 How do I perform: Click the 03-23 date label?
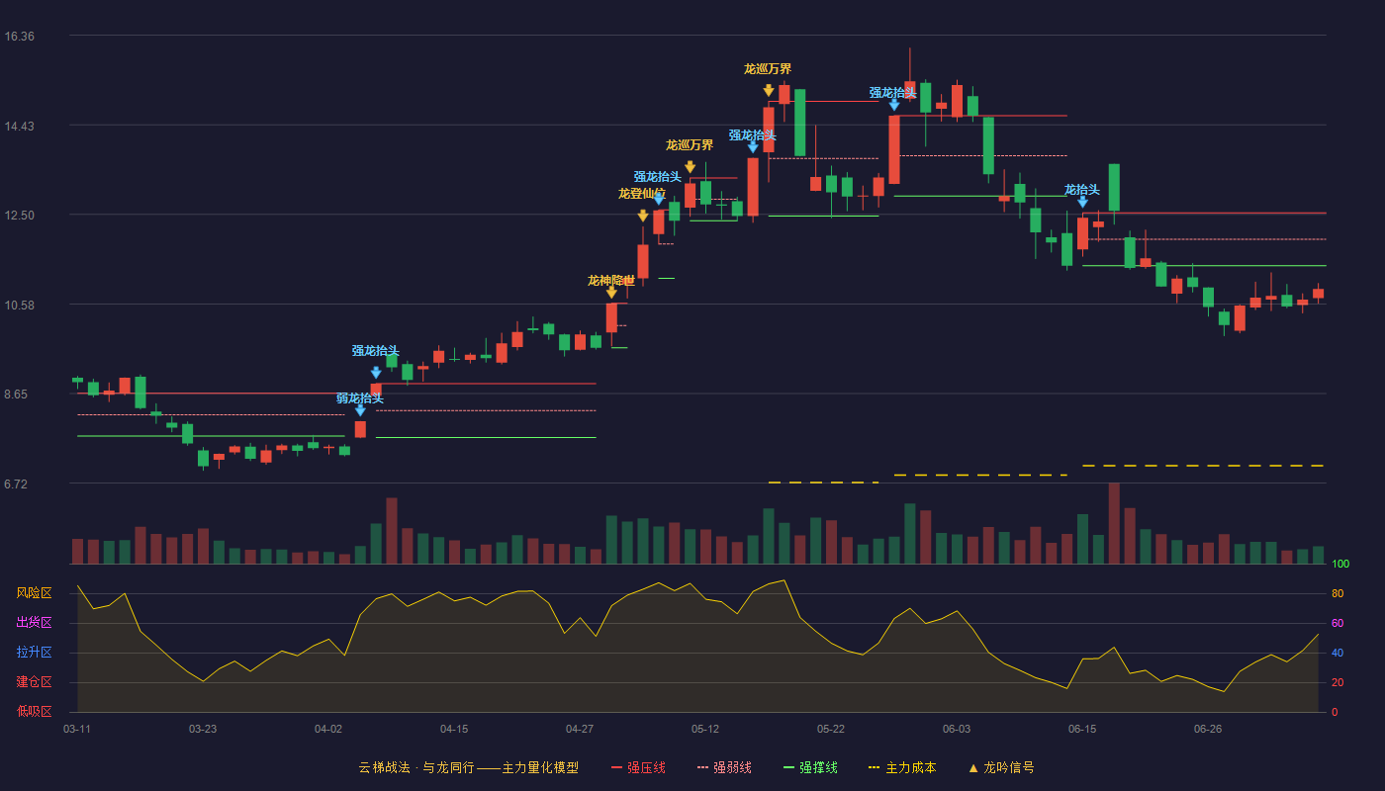(203, 729)
